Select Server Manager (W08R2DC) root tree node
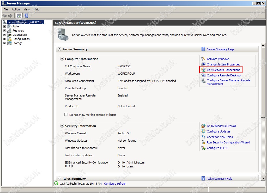This screenshot has height=193, width=267. 26,22
